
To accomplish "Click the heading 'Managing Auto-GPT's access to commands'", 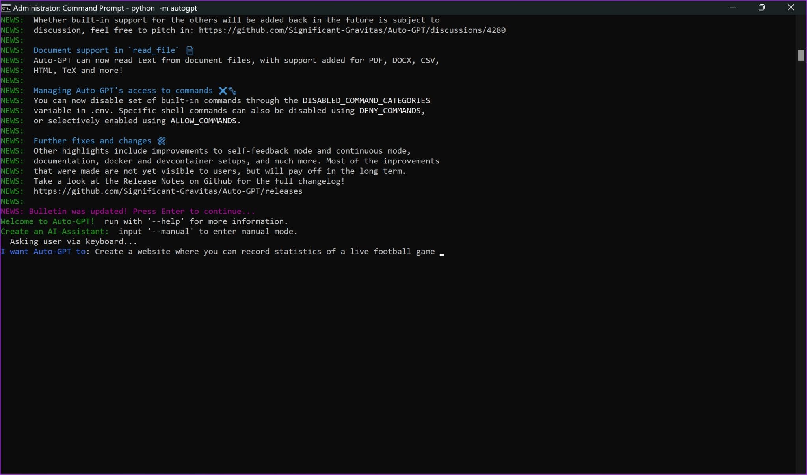I will (x=123, y=91).
